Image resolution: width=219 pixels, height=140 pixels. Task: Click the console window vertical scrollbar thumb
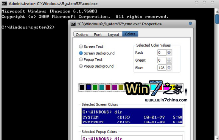tap(217, 19)
